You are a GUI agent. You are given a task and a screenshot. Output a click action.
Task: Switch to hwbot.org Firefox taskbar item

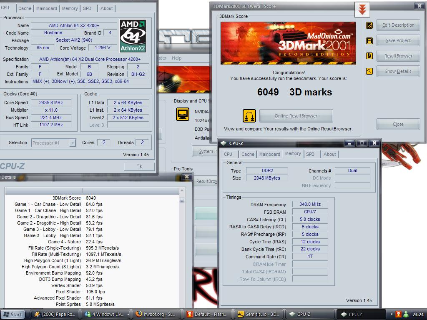156,314
